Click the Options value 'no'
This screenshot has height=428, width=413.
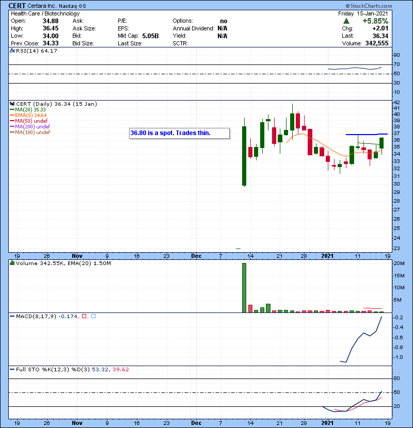tap(224, 21)
